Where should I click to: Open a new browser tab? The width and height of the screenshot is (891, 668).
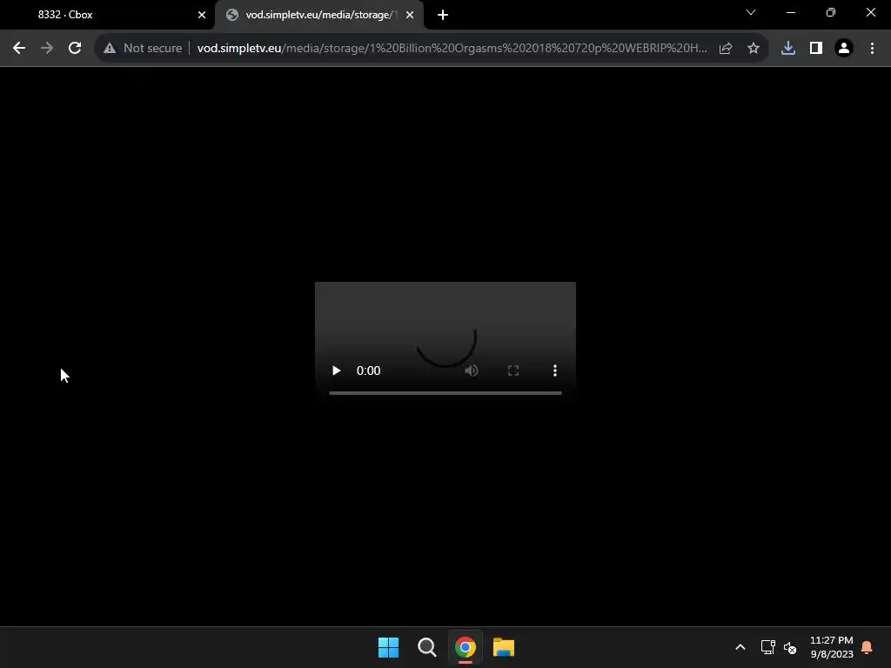(443, 15)
